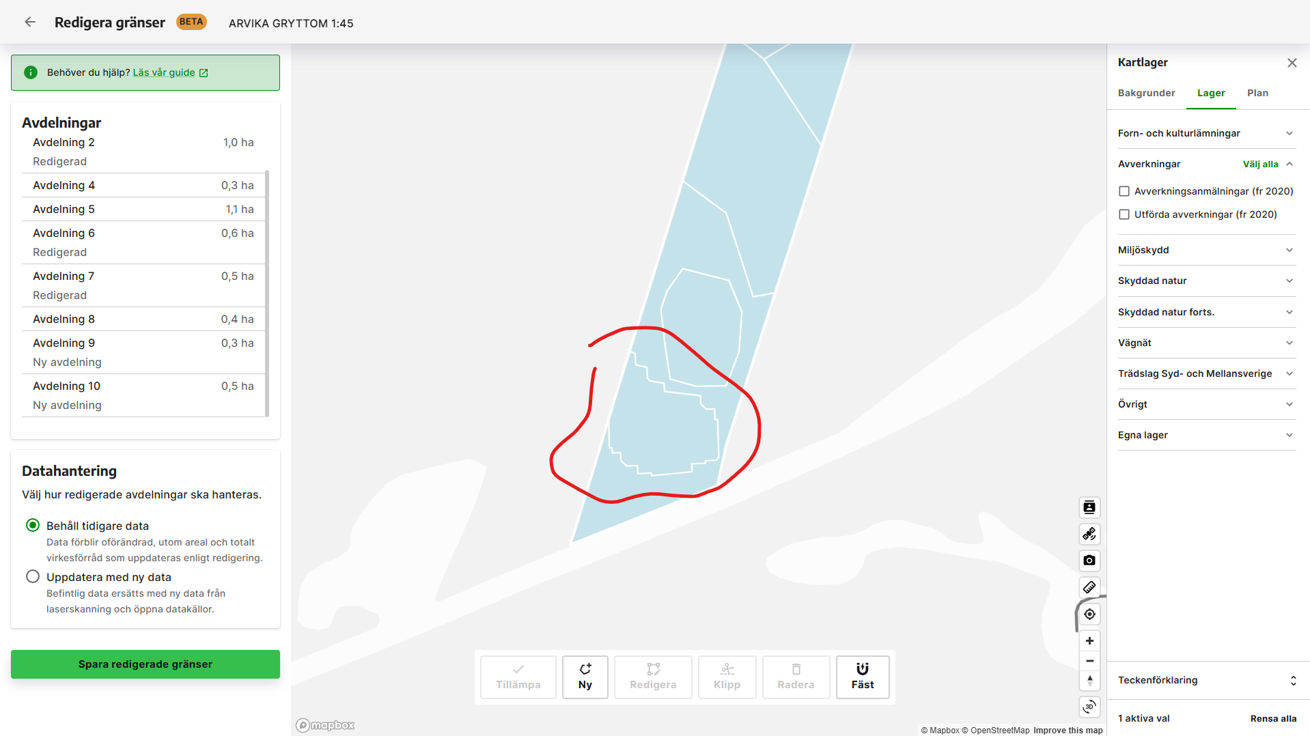Open the Plan tab

click(1257, 93)
